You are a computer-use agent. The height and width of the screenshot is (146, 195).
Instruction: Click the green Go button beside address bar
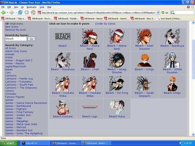[x=165, y=12]
